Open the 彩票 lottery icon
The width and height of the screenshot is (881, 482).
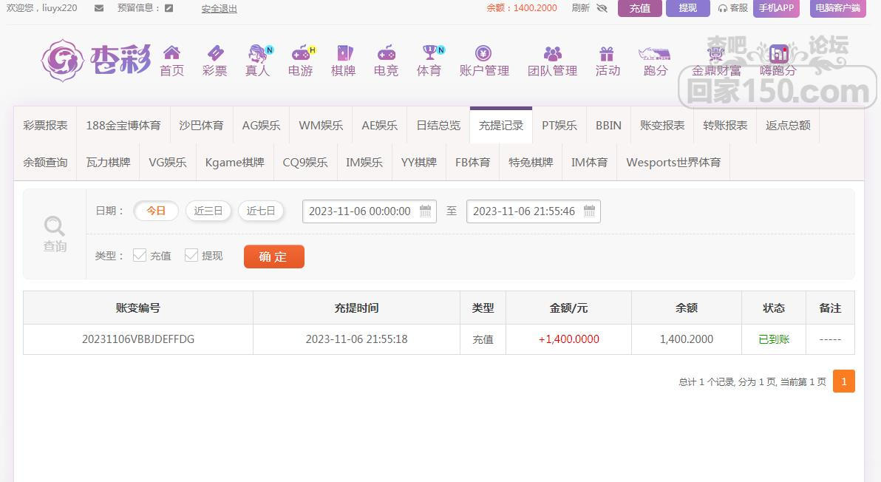214,53
